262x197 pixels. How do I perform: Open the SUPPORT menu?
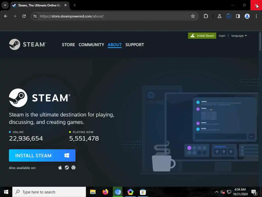coord(135,45)
